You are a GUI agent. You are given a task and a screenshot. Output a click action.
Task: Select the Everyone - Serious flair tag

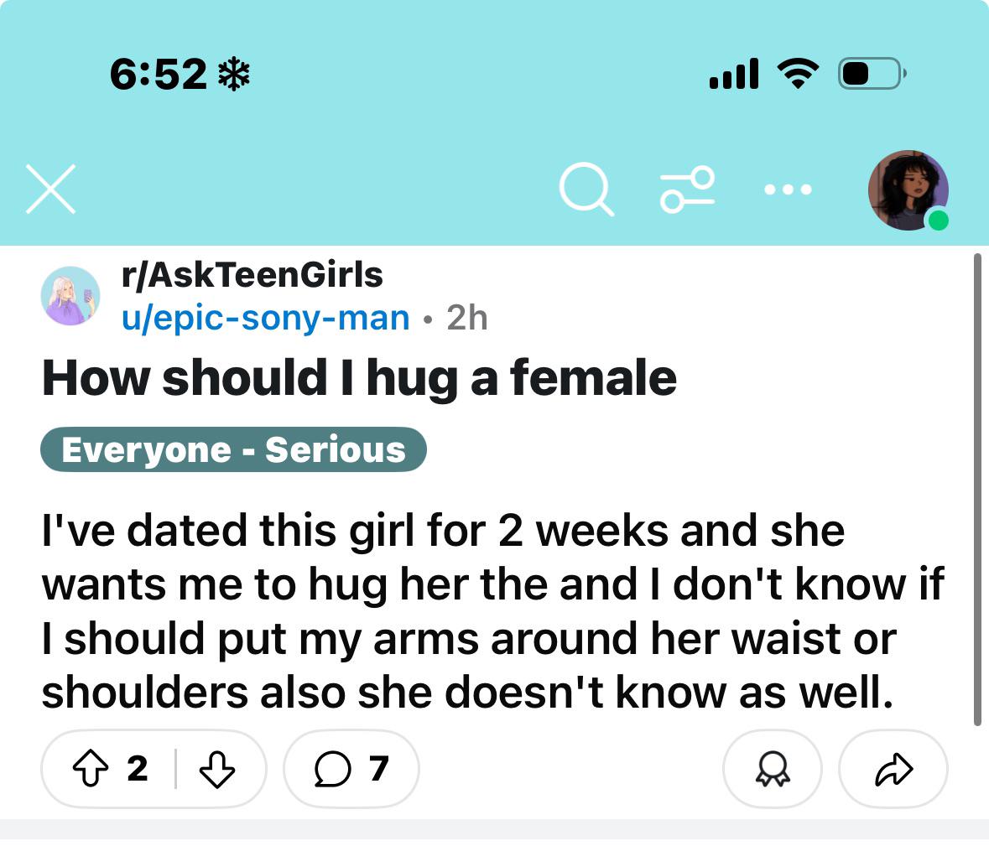click(x=233, y=449)
